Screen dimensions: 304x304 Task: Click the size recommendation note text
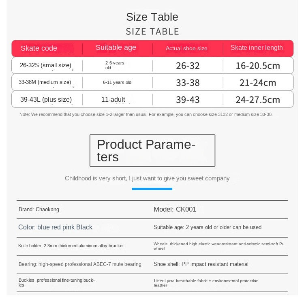[x=146, y=115]
